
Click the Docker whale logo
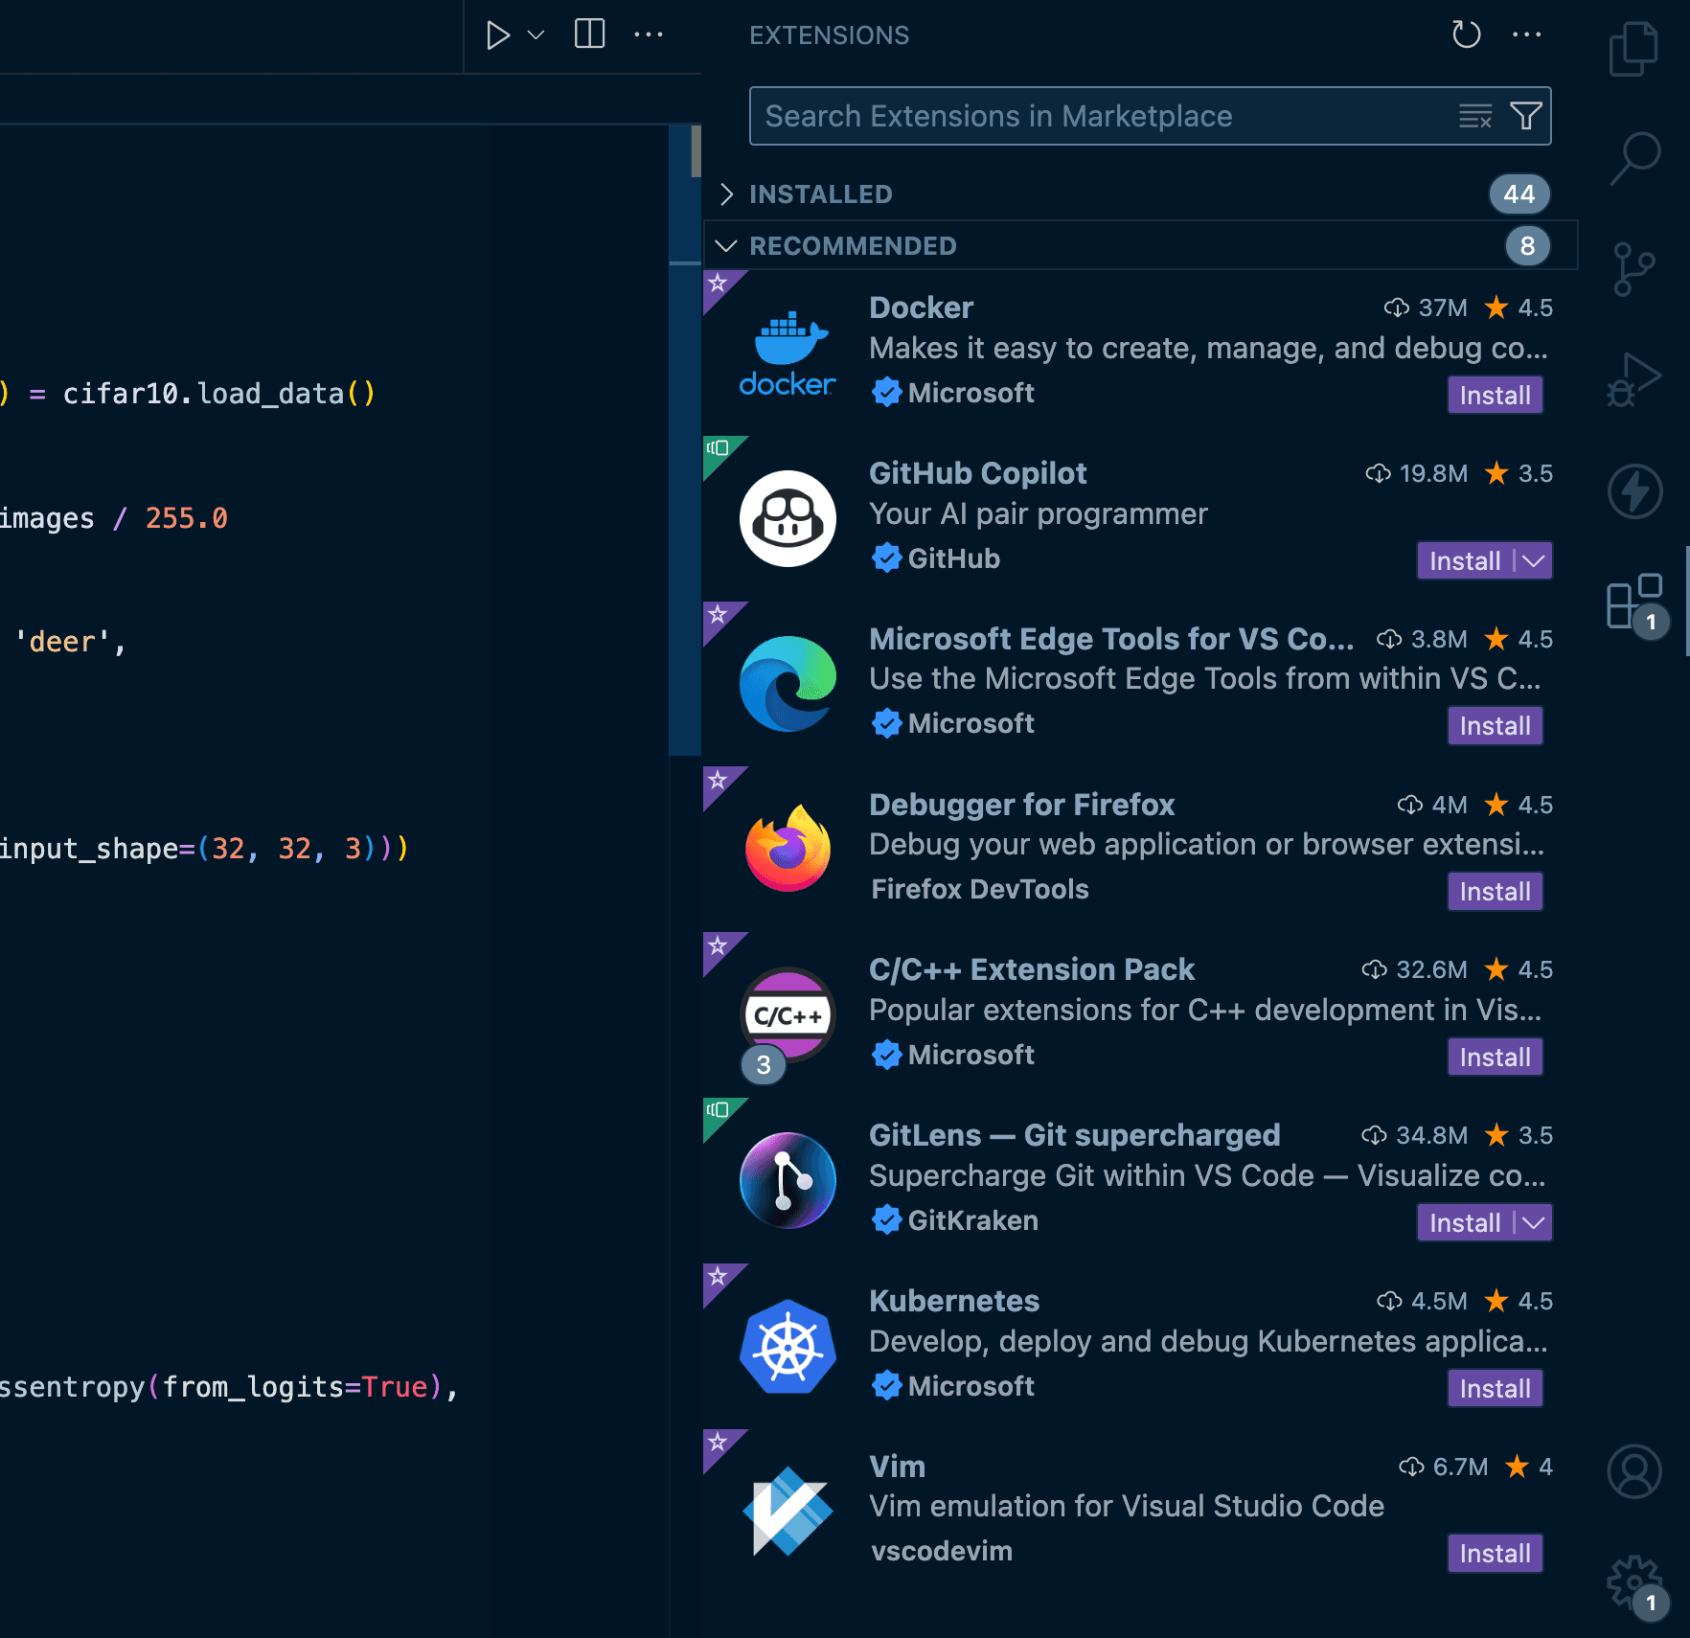788,353
